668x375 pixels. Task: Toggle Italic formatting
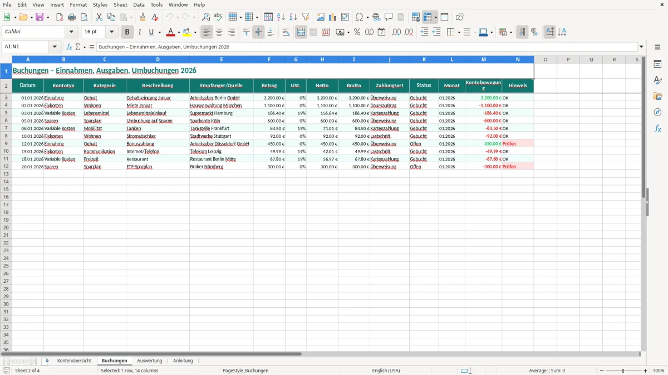pos(139,32)
